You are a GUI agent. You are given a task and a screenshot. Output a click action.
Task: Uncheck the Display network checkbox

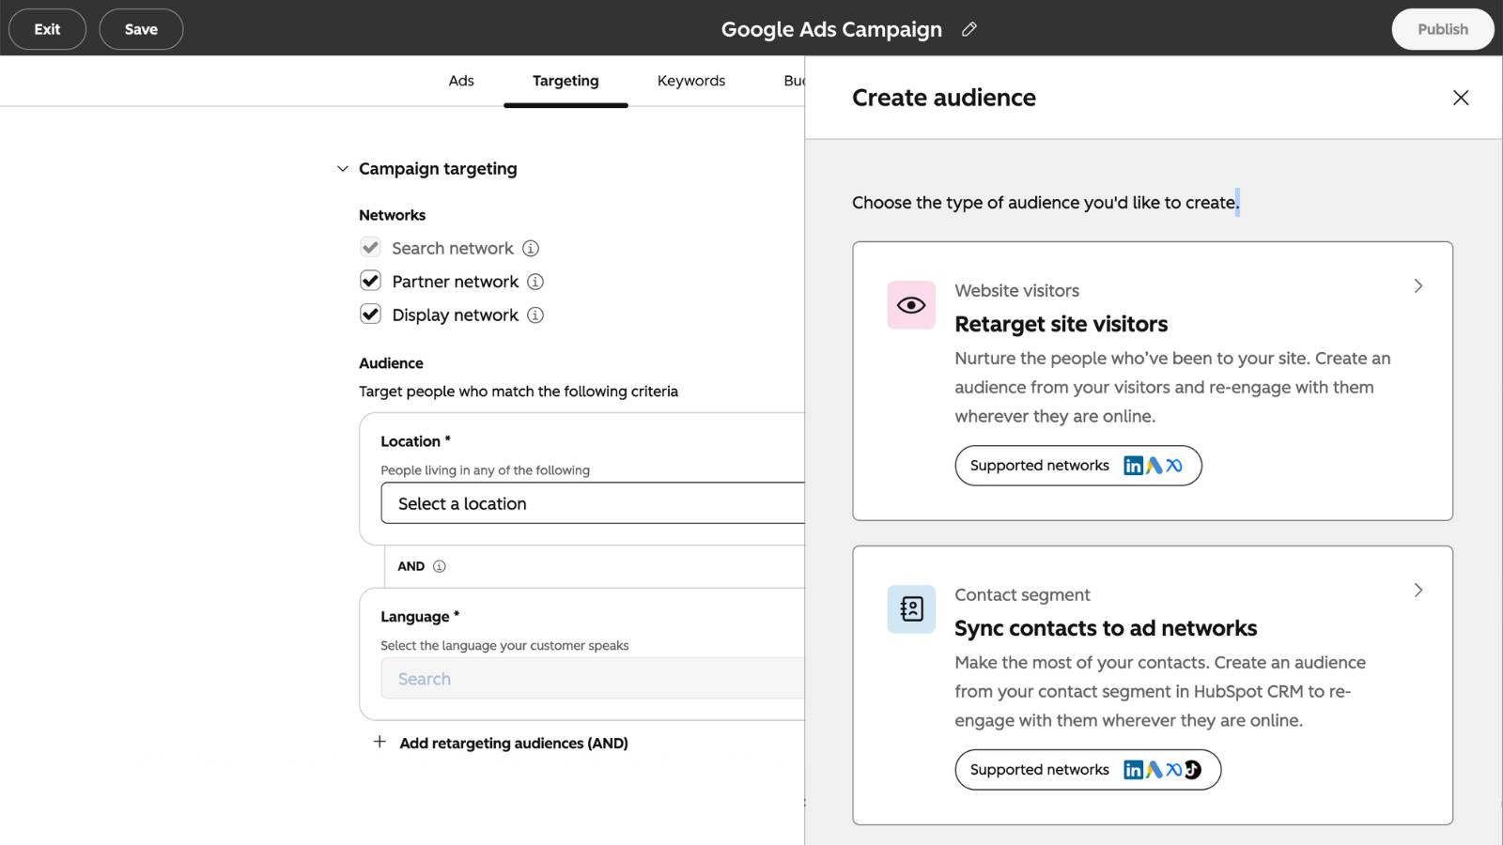(370, 314)
